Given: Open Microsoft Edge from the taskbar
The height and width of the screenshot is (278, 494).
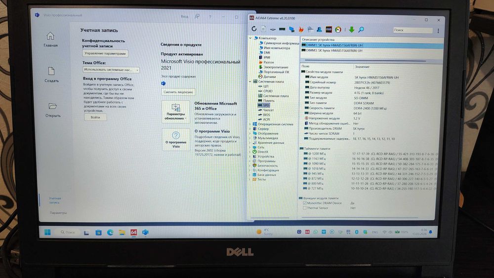Looking at the screenshot, I should click(x=110, y=233).
